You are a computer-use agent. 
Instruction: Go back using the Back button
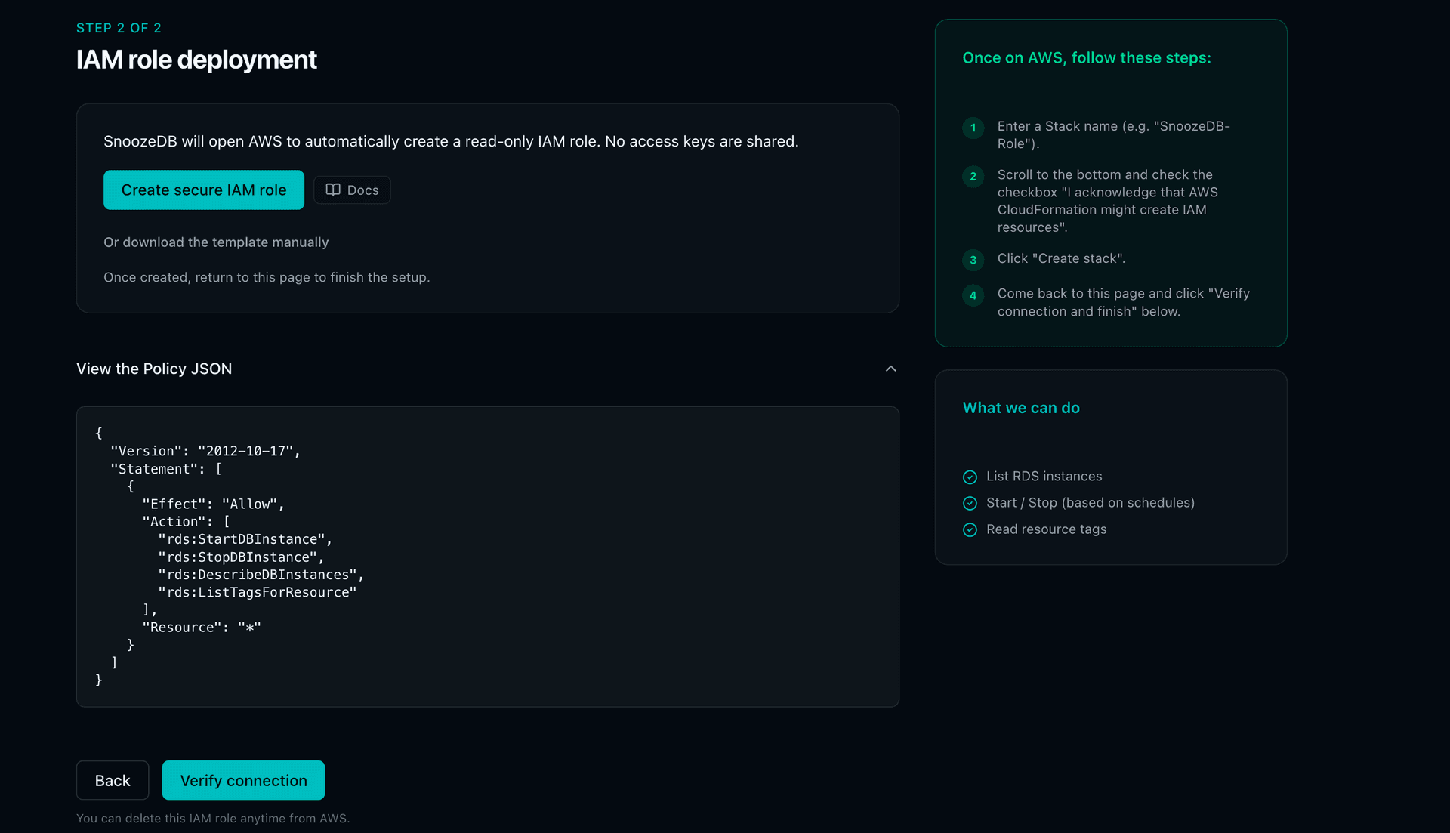[112, 780]
